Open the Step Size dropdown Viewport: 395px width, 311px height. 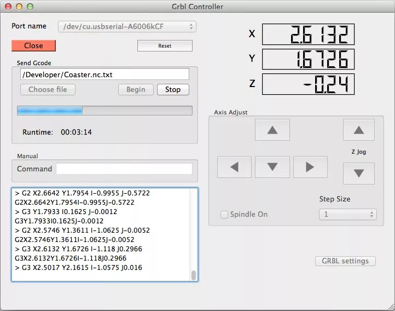tap(348, 215)
